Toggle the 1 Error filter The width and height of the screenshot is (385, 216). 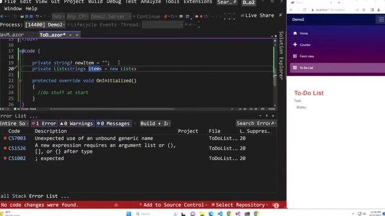click(44, 124)
